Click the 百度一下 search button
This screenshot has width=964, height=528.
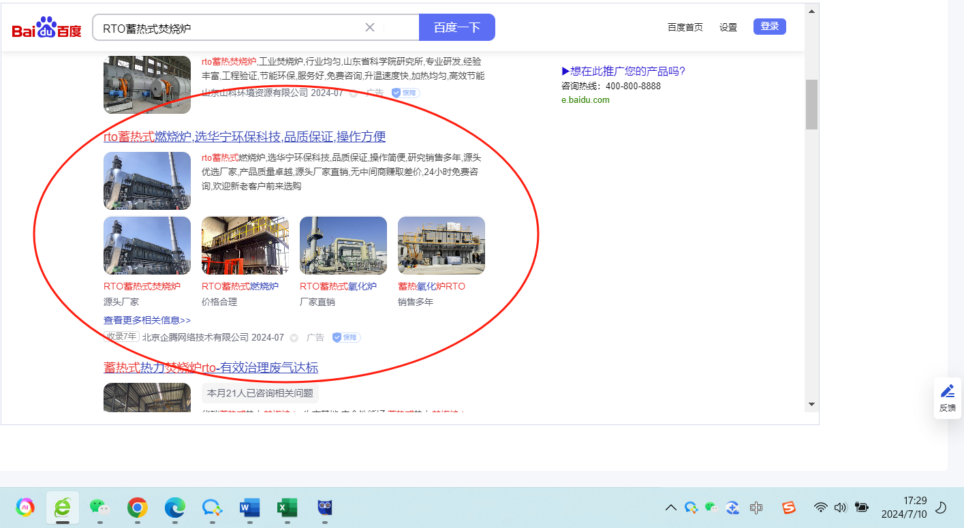456,27
